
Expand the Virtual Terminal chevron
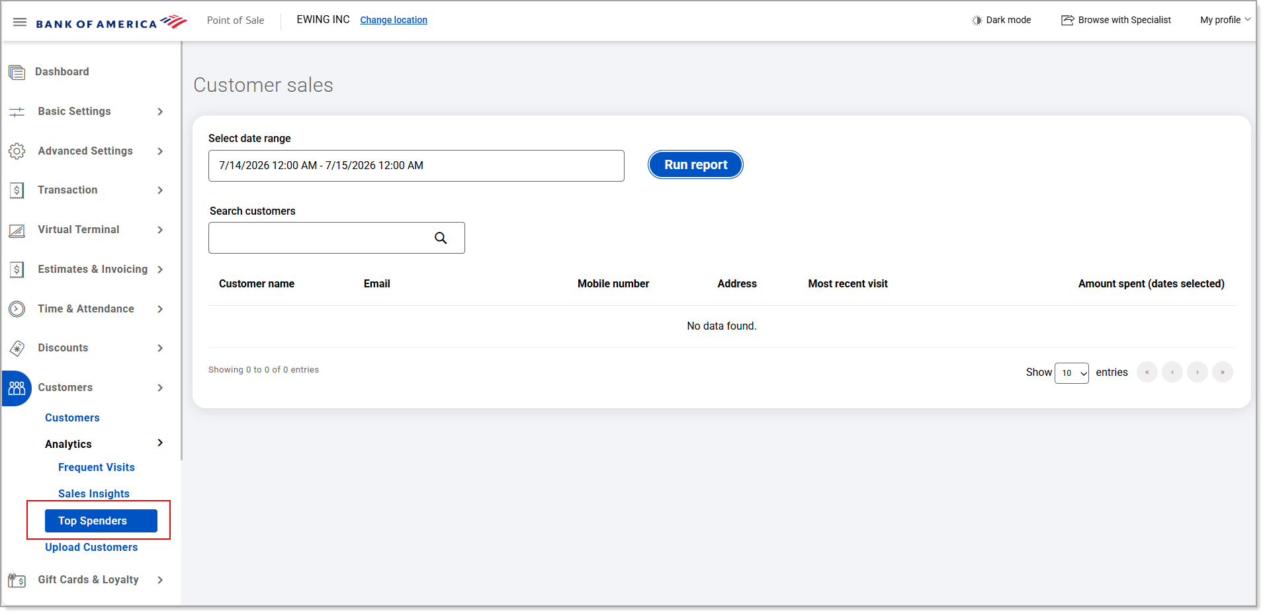point(160,230)
